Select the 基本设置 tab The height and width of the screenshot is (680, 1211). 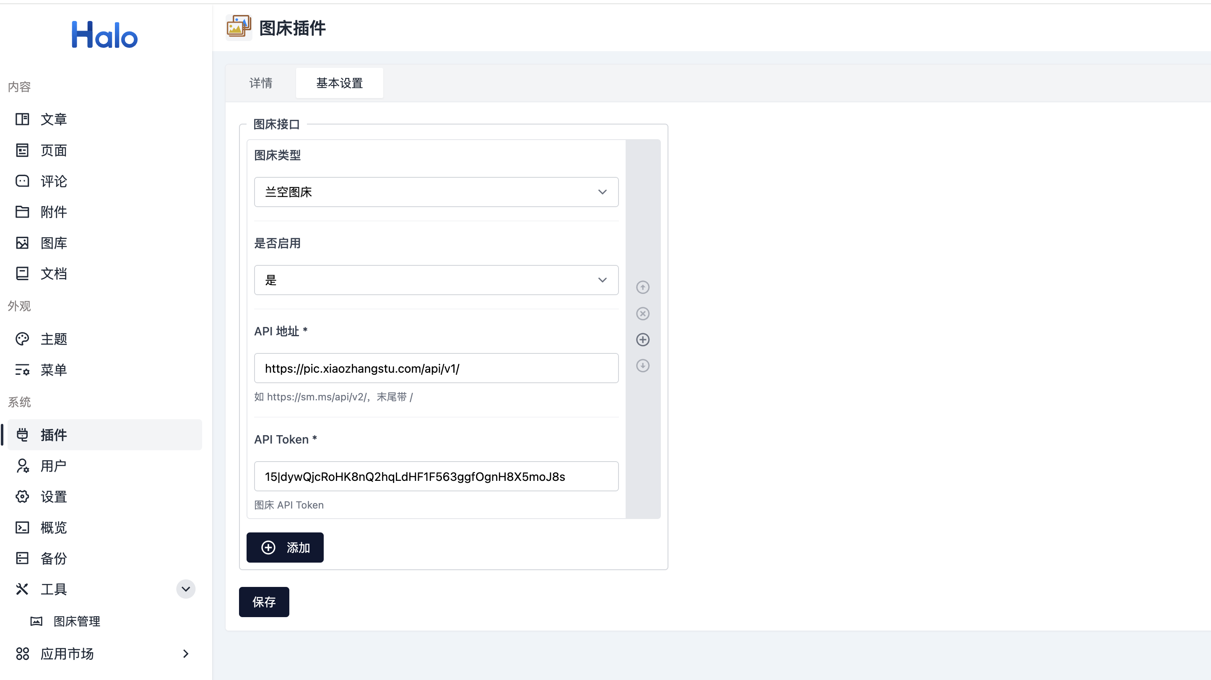tap(339, 83)
